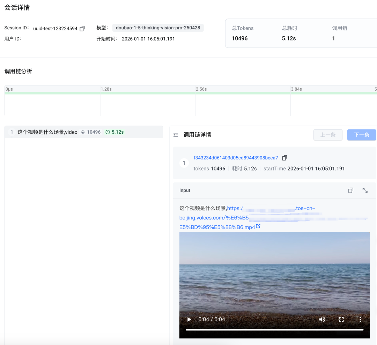Seek on the video progress bar
The image size is (377, 345).
(274, 330)
